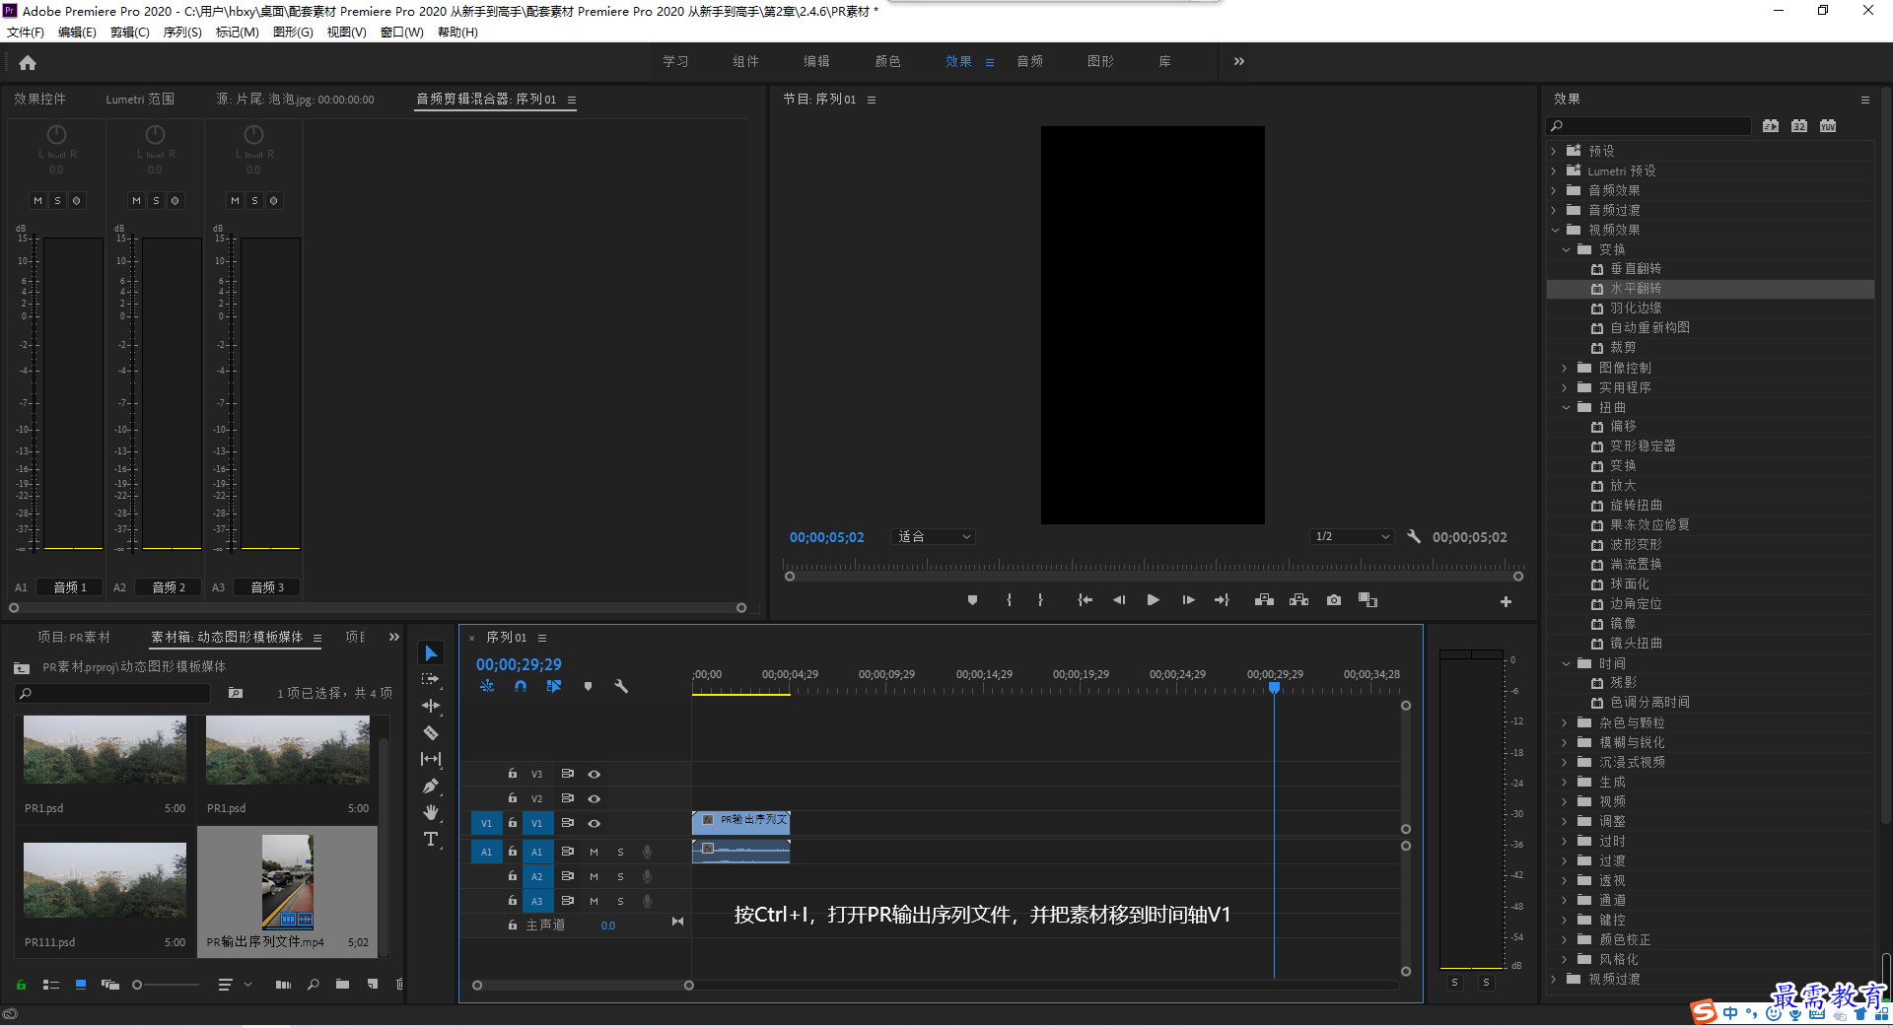Screen dimensions: 1893x1028
Task: Click Mark Out bracket button
Action: [1040, 600]
